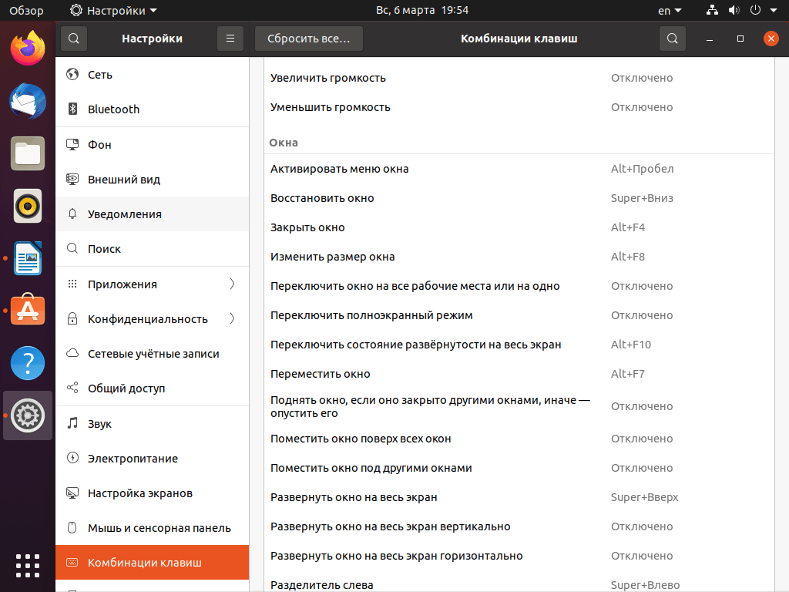This screenshot has height=592, width=789.
Task: Show the applications grid from the dock
Action: (x=27, y=566)
